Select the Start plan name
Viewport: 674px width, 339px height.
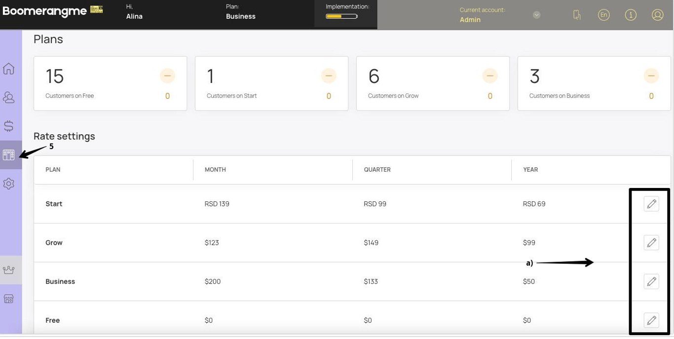coord(54,204)
